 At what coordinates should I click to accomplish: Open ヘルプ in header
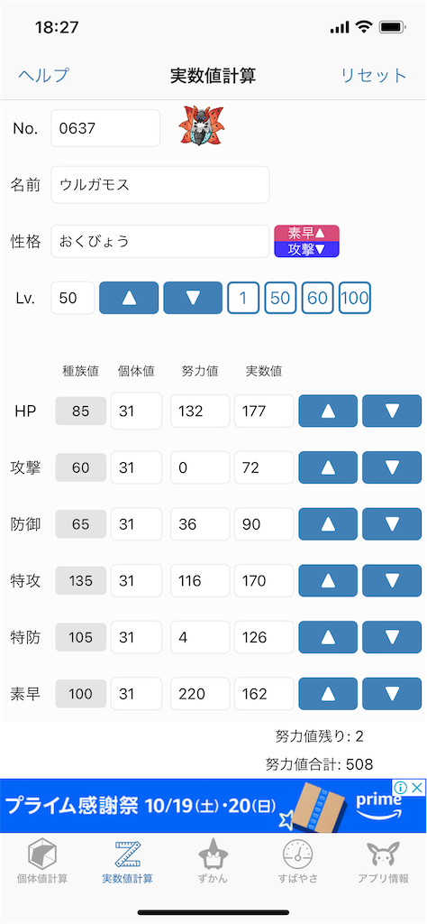[x=43, y=76]
